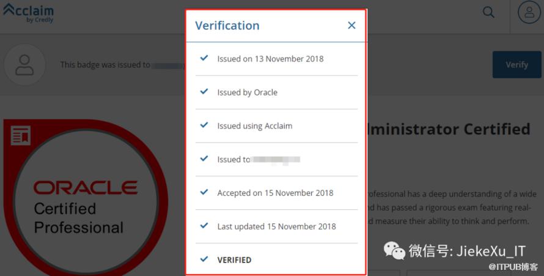The image size is (544, 276).
Task: Click the VERIFIED status label
Action: pos(234,260)
